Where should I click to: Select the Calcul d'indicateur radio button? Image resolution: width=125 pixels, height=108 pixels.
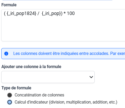pyautogui.click(x=10, y=102)
